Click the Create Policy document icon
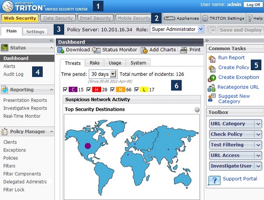The image size is (264, 200). coord(212,69)
